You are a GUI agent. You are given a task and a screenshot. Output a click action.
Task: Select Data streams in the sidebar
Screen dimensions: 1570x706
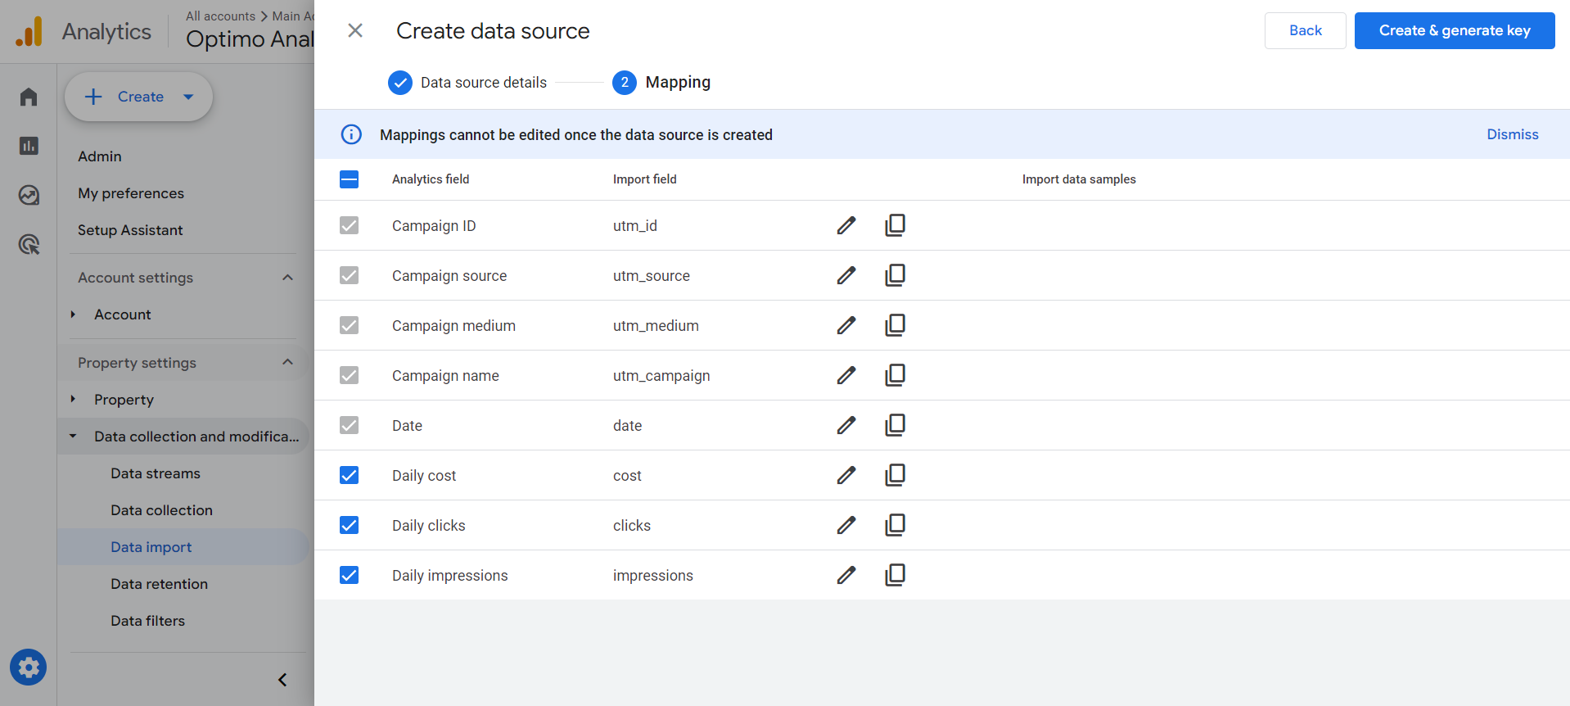[x=156, y=473]
